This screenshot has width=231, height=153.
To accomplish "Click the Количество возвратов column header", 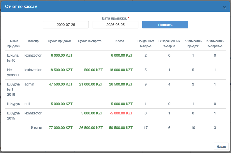I will (x=215, y=43).
